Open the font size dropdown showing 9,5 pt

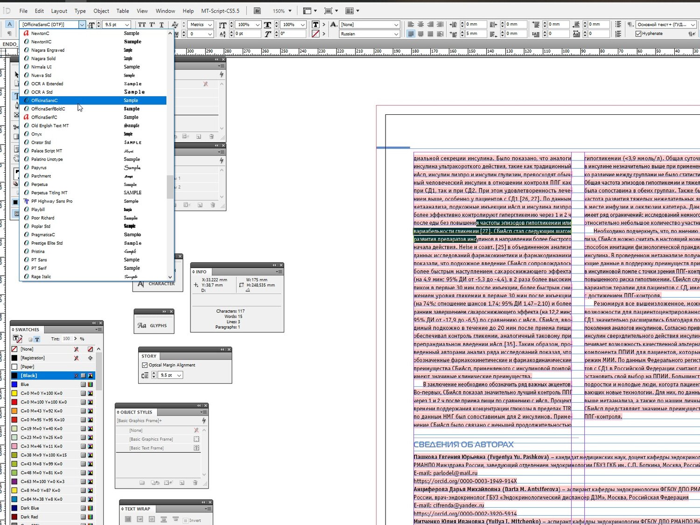[x=126, y=25]
